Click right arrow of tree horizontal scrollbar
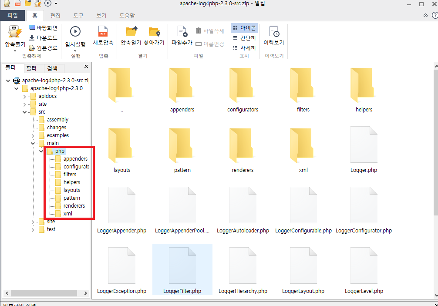This screenshot has height=306, width=438. (x=86, y=293)
